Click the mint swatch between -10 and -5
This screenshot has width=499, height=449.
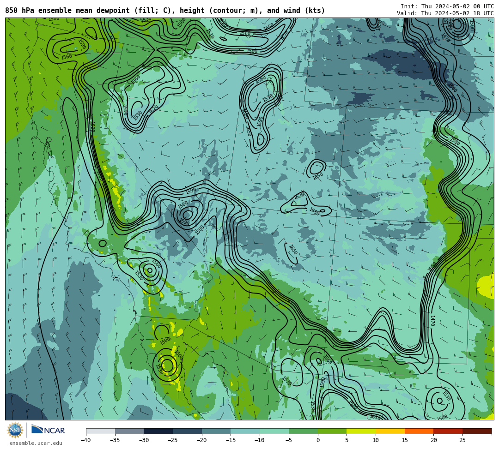coord(274,431)
